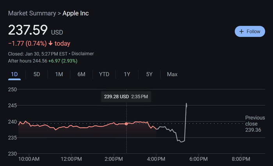Select the Max time range

[172, 74]
